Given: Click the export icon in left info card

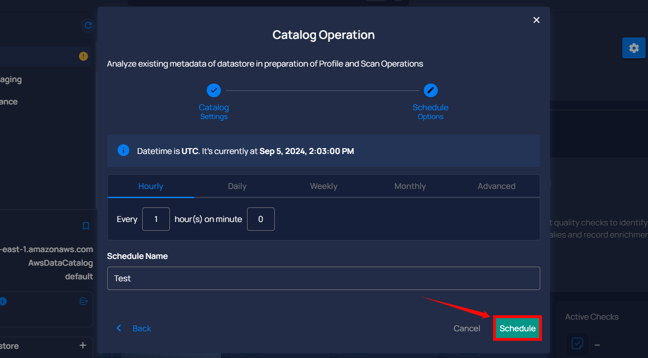Looking at the screenshot, I should pyautogui.click(x=83, y=301).
